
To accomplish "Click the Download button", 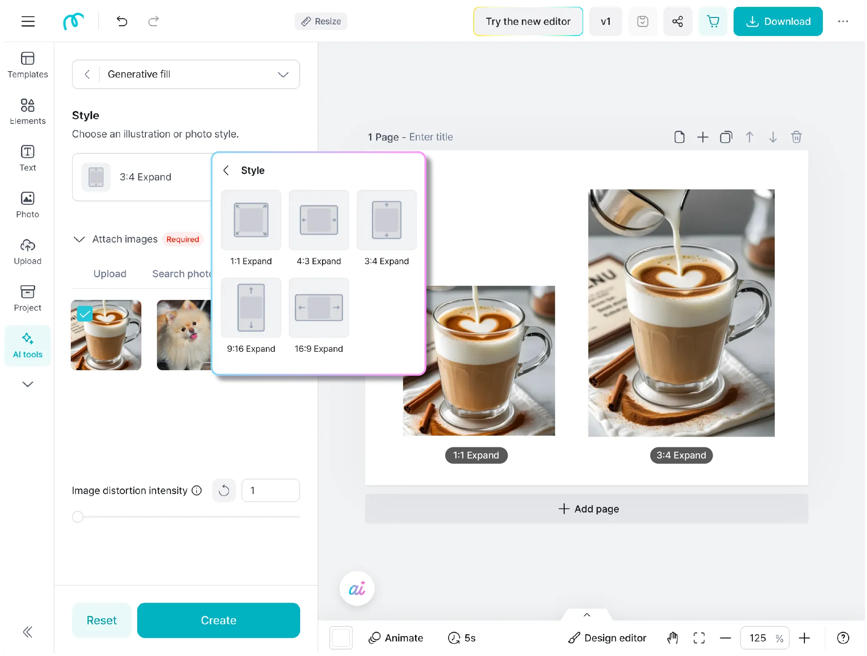I will pyautogui.click(x=777, y=21).
